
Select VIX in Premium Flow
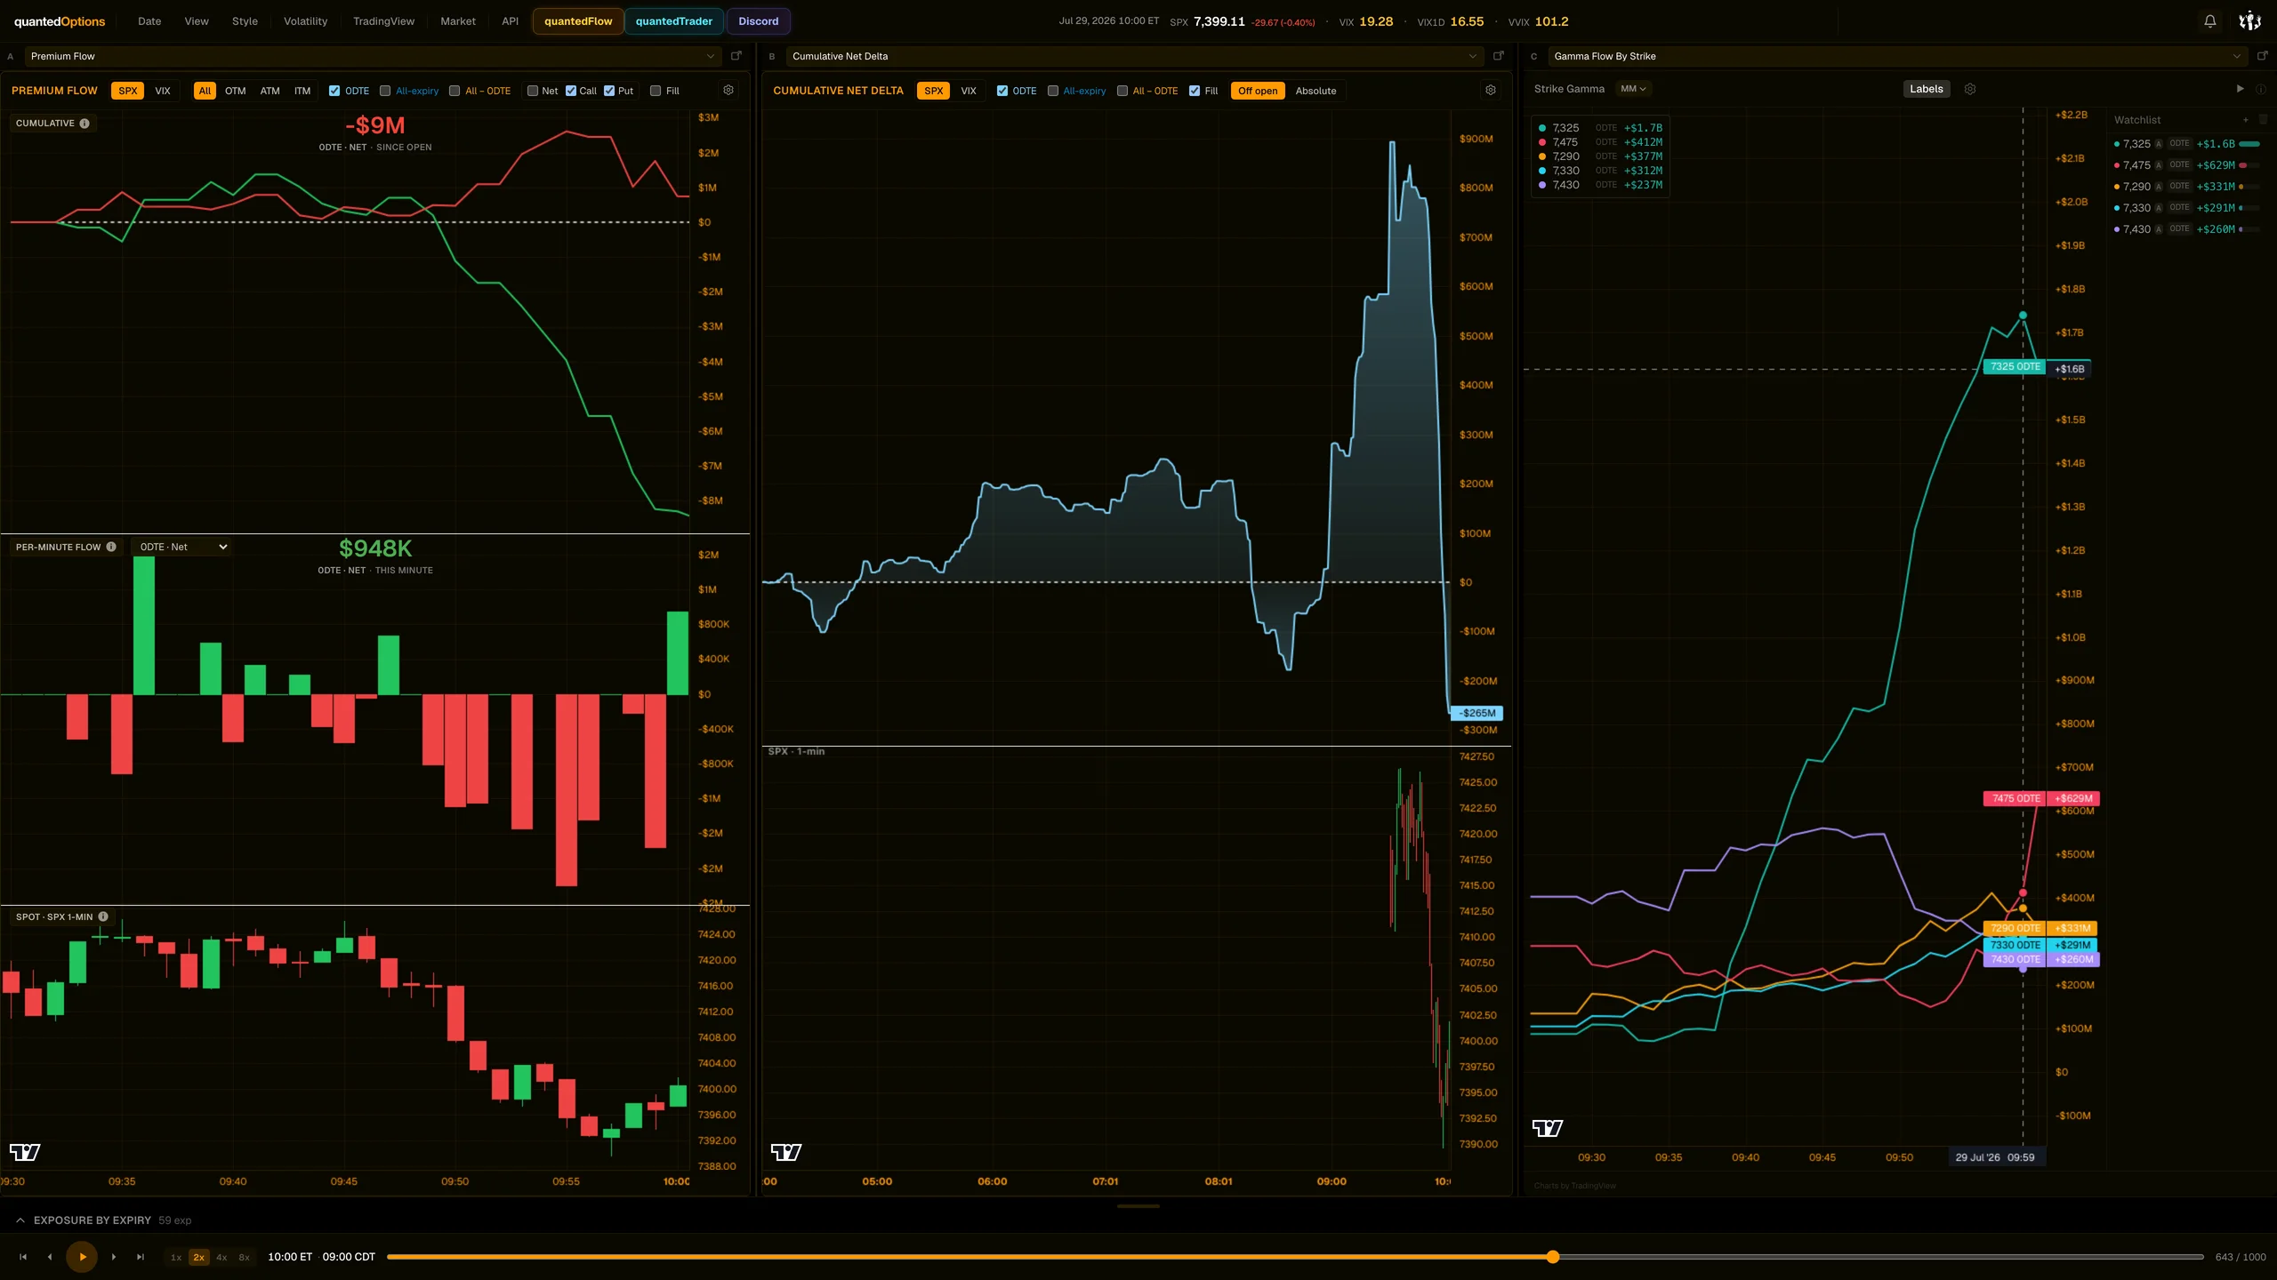point(163,91)
